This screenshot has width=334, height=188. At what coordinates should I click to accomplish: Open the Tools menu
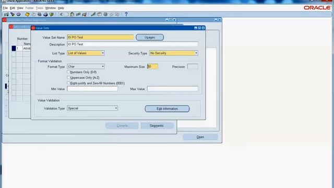point(40,8)
